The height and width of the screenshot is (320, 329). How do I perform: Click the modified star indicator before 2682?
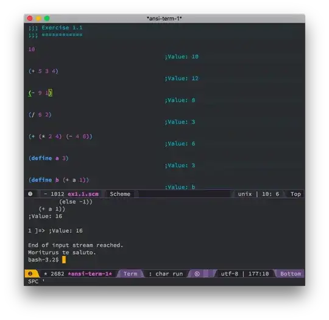coord(45,274)
